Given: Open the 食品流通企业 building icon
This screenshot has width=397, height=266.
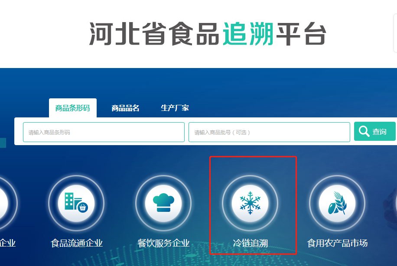Looking at the screenshot, I should [76, 203].
